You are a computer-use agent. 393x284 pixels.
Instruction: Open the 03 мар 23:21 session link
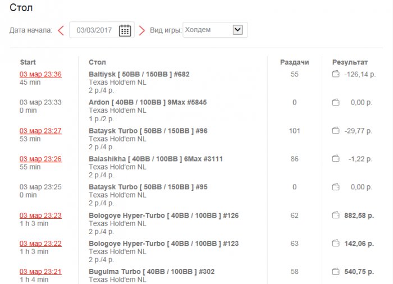[40, 272]
